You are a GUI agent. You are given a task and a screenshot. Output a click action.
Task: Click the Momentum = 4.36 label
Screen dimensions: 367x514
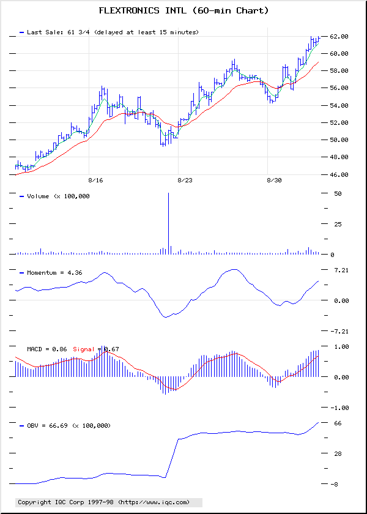[x=54, y=272]
